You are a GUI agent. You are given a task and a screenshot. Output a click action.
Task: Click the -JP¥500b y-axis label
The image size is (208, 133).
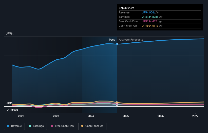(x=12, y=110)
